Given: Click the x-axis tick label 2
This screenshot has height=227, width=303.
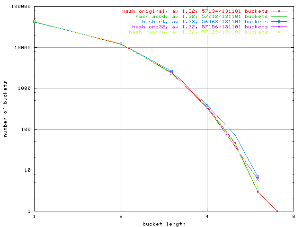Looking at the screenshot, I should (121, 217).
